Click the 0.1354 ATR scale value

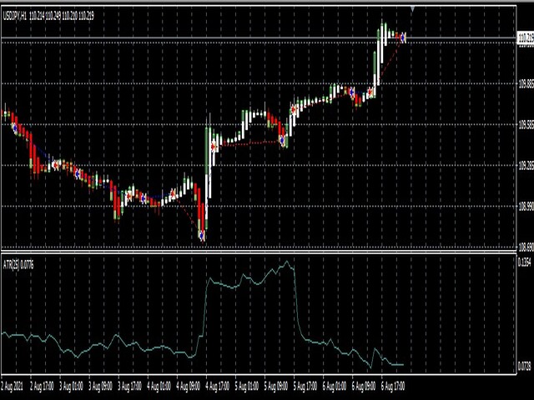525,262
